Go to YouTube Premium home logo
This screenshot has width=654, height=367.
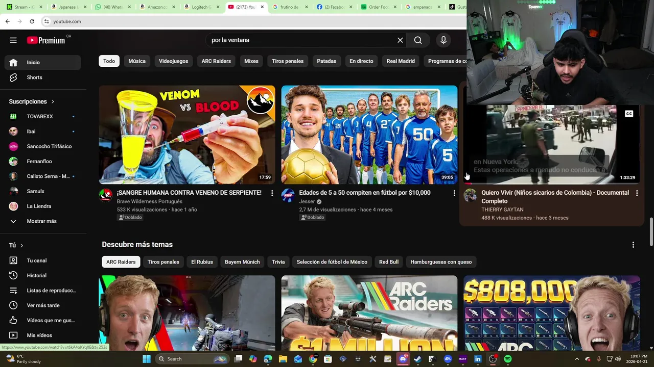coord(47,40)
